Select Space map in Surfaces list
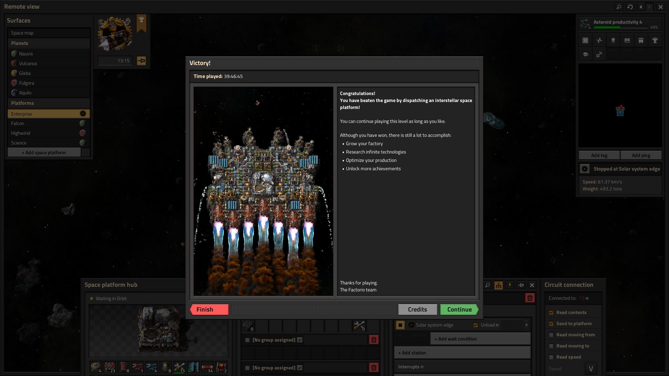Screen dimensions: 669x376 tap(48, 33)
